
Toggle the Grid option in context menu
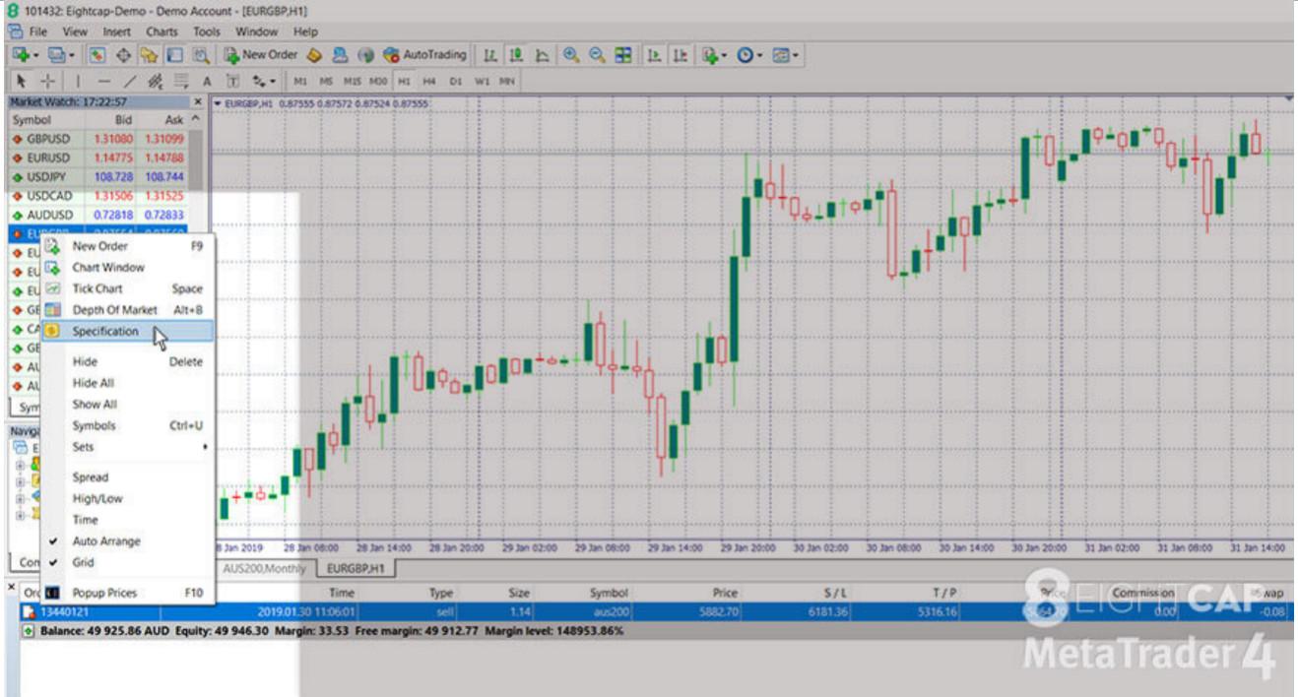(84, 563)
